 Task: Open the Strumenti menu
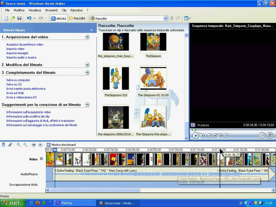click(51, 10)
